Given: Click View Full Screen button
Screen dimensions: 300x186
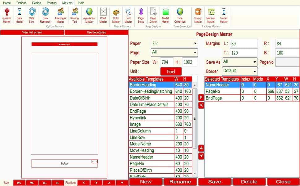Looking at the screenshot, I should pos(32,32).
